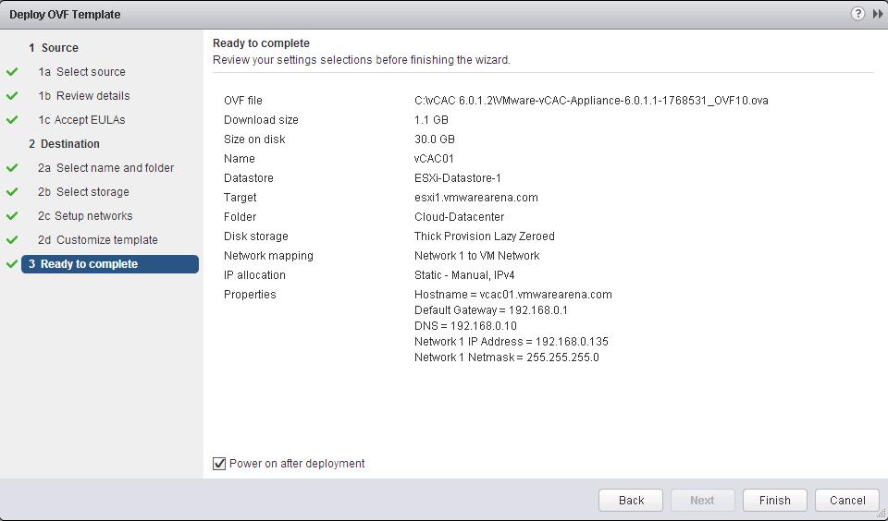The width and height of the screenshot is (888, 521).
Task: Click Network 1 IP Address line
Action: click(512, 342)
